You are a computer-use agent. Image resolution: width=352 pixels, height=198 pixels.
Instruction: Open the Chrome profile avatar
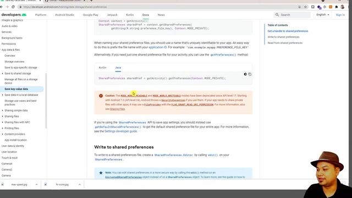click(342, 7)
